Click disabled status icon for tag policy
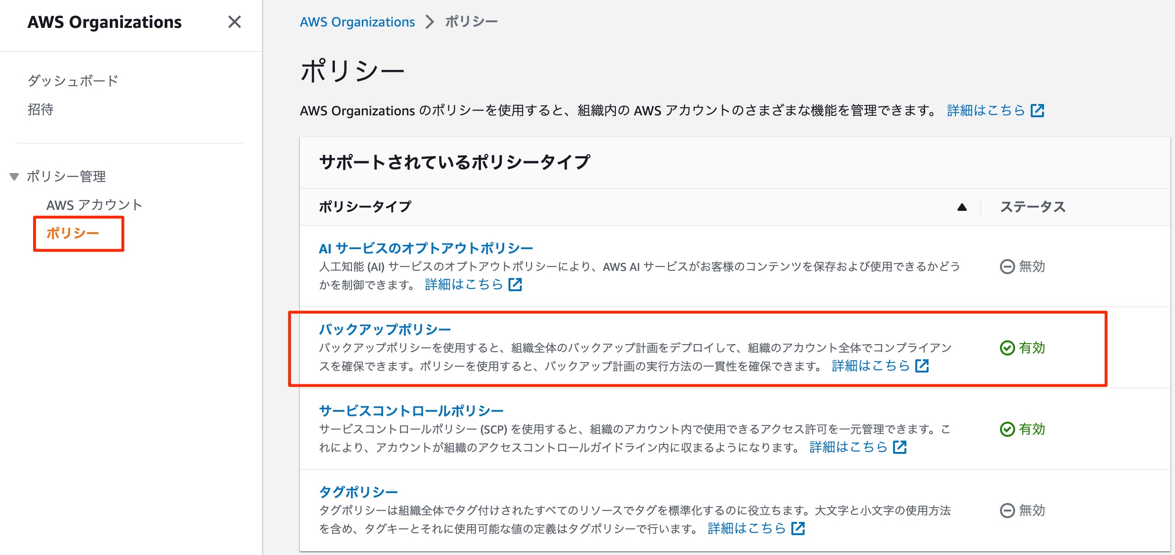The height and width of the screenshot is (555, 1175). click(x=1007, y=511)
